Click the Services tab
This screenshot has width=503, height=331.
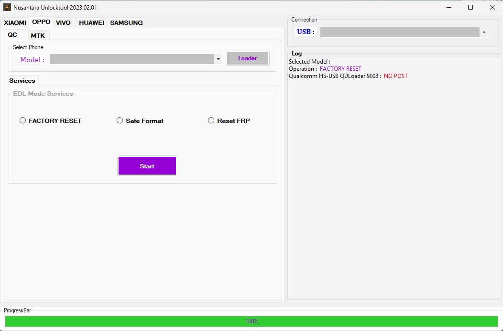[x=22, y=80]
